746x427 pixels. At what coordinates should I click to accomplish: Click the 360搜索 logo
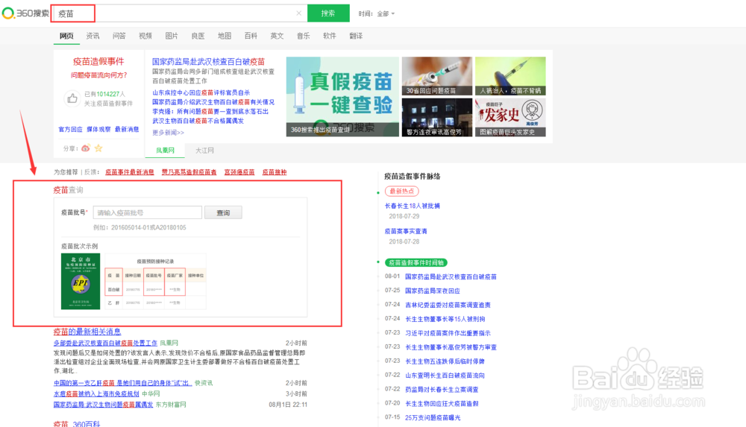click(25, 13)
